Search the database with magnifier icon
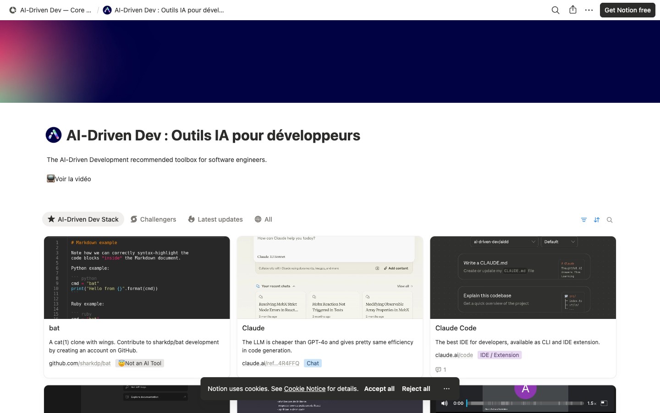 (610, 220)
